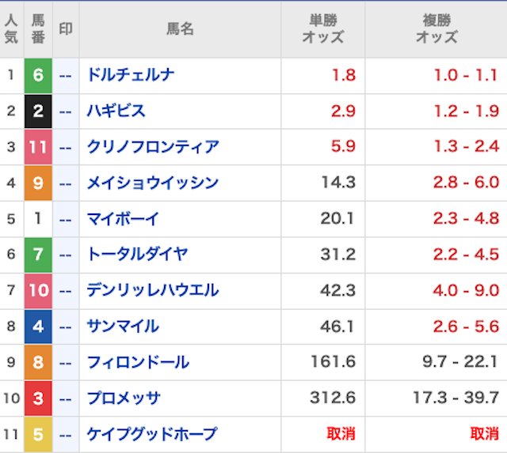Click the orange horse number 9 badge

click(38, 183)
